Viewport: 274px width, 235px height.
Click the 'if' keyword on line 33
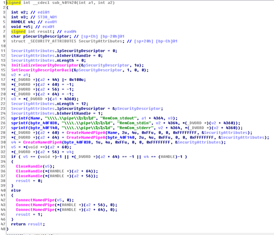point(13,157)
